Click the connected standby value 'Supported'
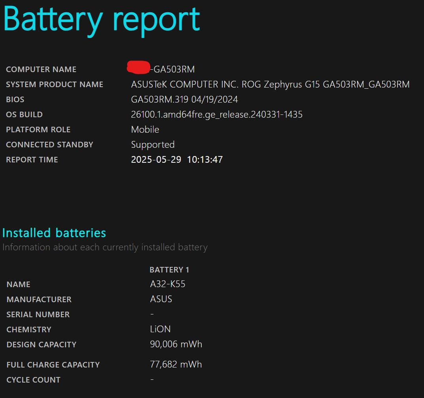The image size is (424, 398). pyautogui.click(x=153, y=145)
